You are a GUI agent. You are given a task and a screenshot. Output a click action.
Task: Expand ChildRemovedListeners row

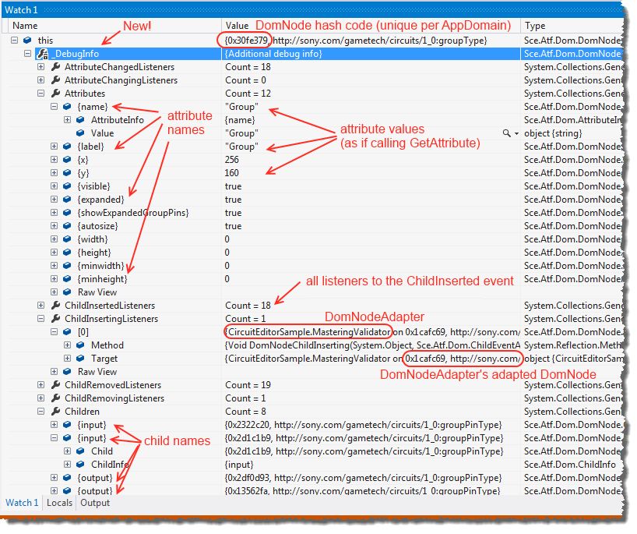(x=40, y=385)
